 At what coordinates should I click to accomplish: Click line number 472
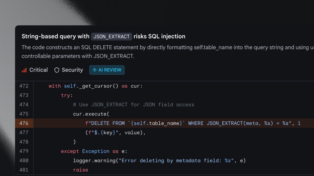click(x=24, y=86)
